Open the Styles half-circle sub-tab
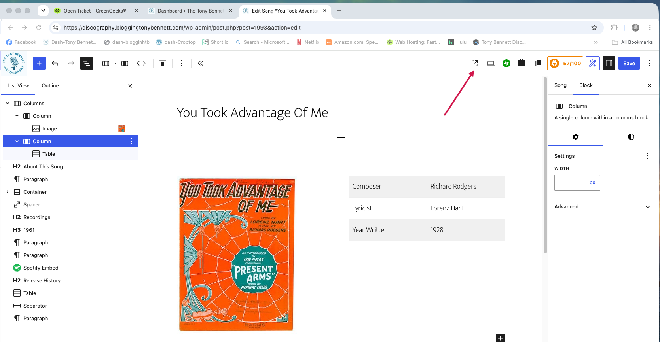 tap(631, 137)
